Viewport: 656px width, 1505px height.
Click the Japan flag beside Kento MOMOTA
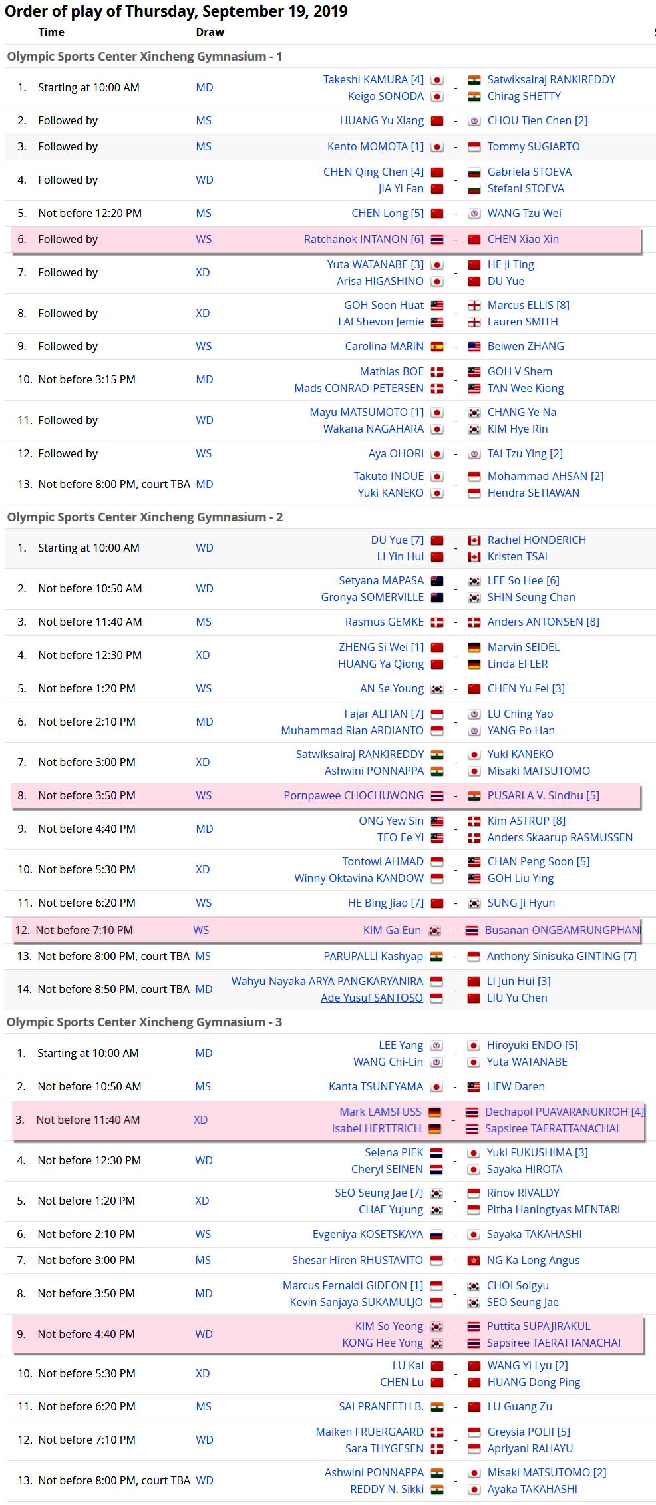pos(437,147)
